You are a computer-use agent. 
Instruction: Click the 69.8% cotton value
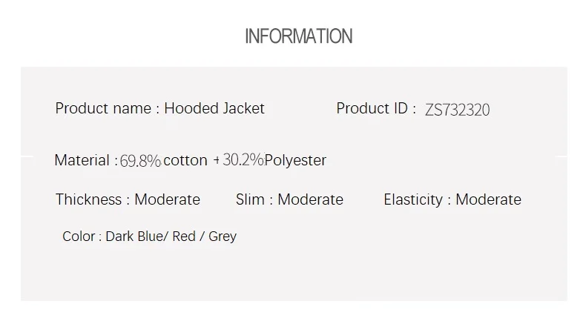[163, 161]
